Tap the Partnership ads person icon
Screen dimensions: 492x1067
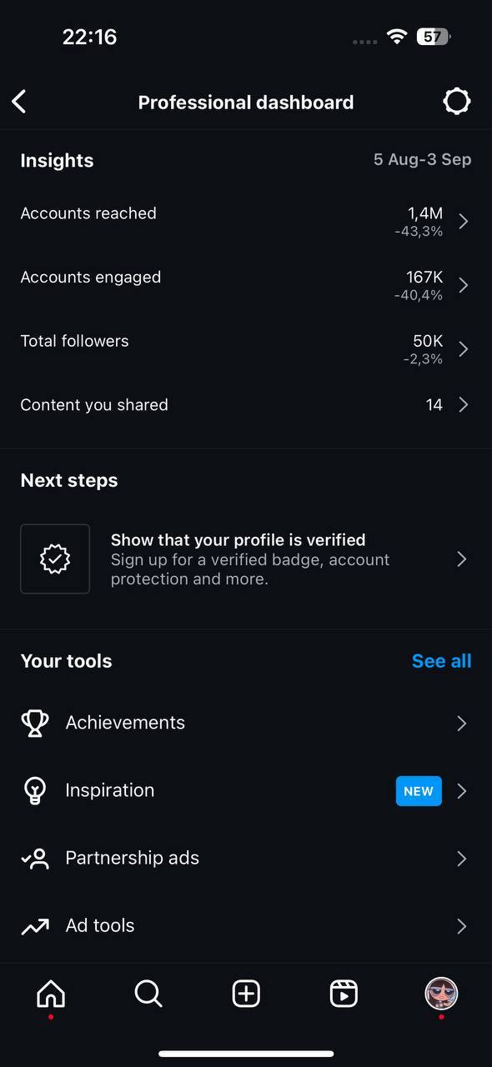pyautogui.click(x=35, y=859)
